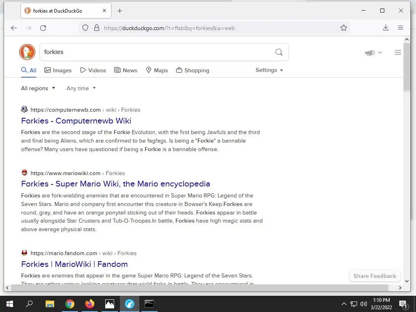Click the mariowiki.com Mario favicon

pos(24,173)
